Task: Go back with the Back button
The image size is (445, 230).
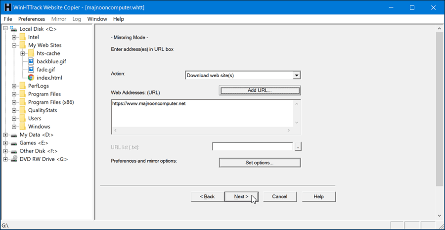Action: tap(207, 196)
